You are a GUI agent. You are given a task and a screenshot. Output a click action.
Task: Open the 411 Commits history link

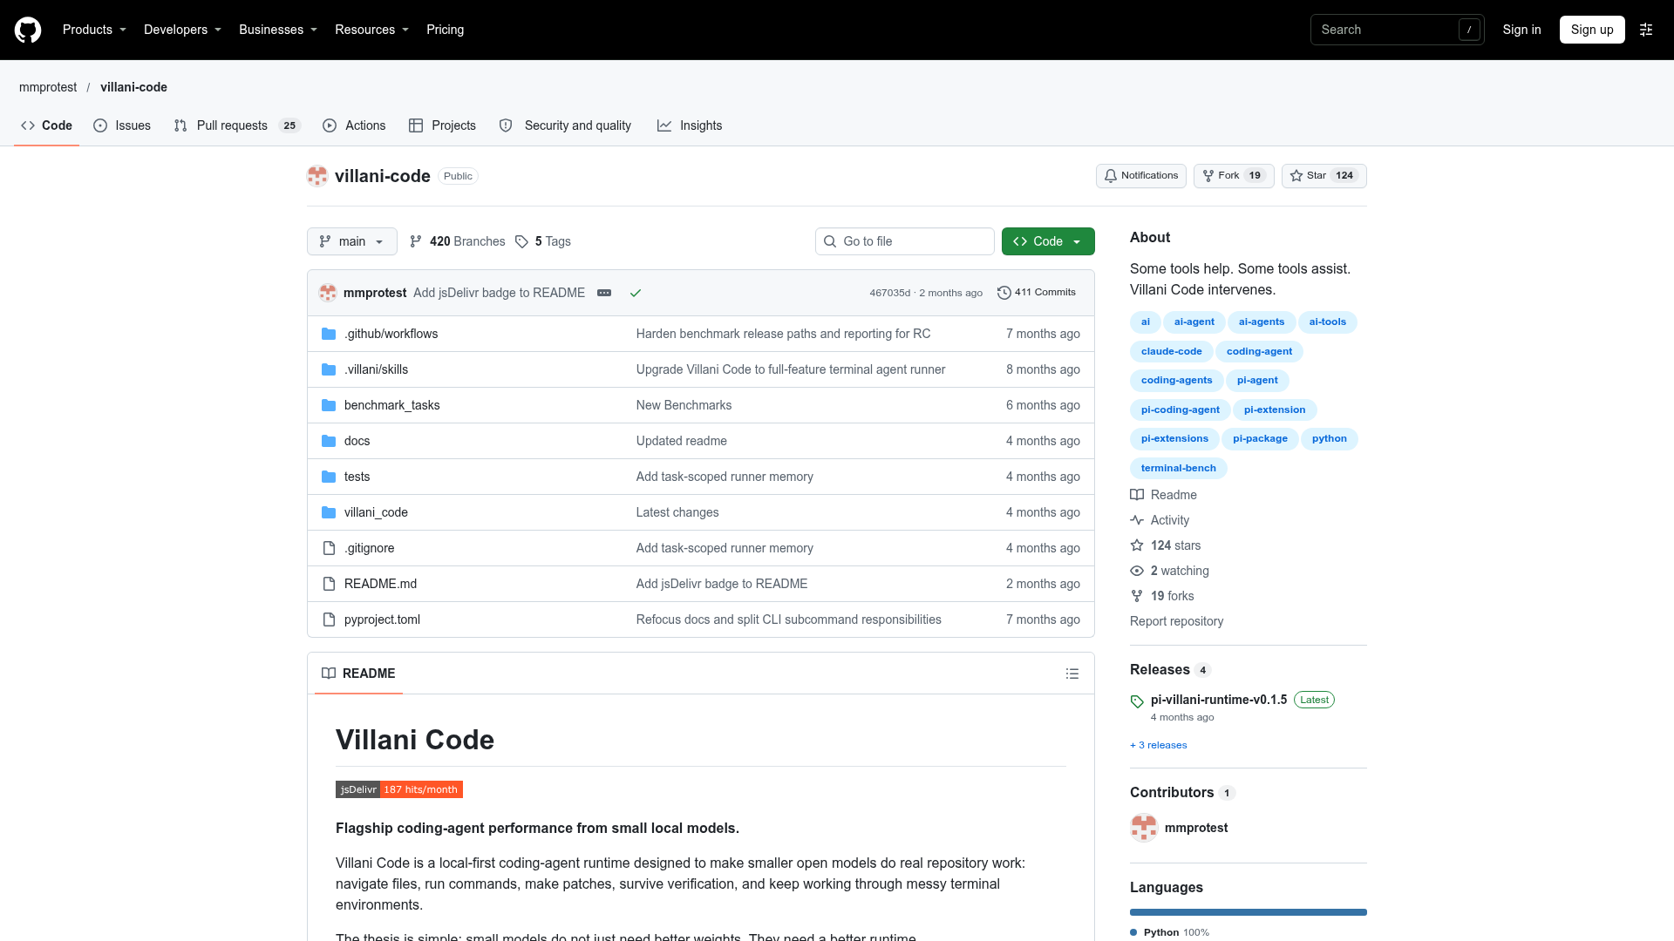point(1037,293)
